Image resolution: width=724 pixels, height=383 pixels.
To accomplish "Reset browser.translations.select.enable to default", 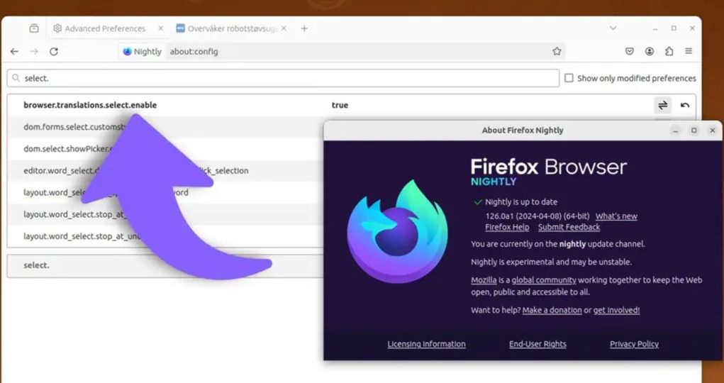I will pos(685,106).
